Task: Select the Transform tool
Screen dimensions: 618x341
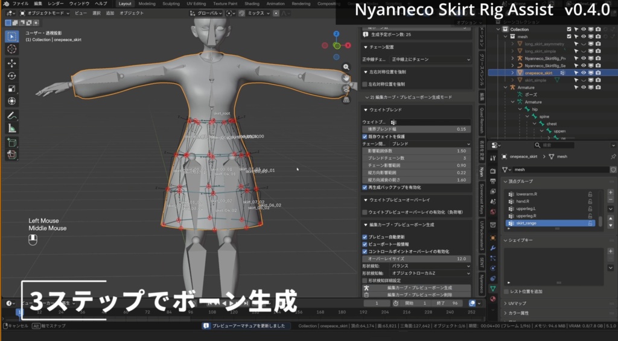Action: tap(11, 101)
